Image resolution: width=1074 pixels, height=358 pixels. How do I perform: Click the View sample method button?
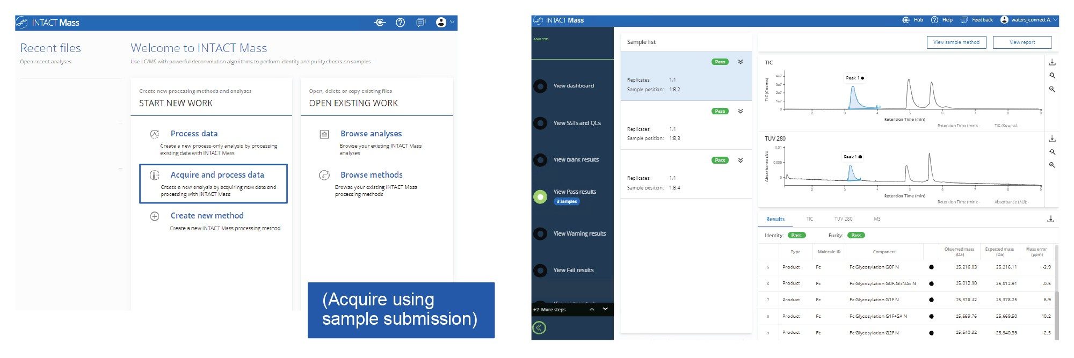pyautogui.click(x=956, y=42)
